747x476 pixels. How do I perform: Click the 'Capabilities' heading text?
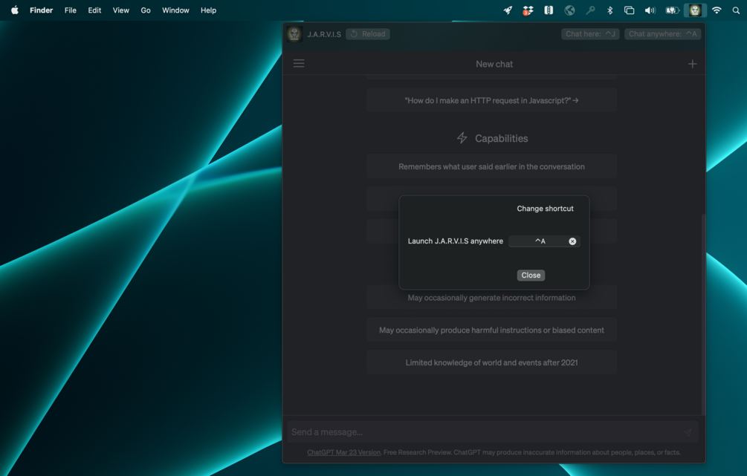coord(501,139)
